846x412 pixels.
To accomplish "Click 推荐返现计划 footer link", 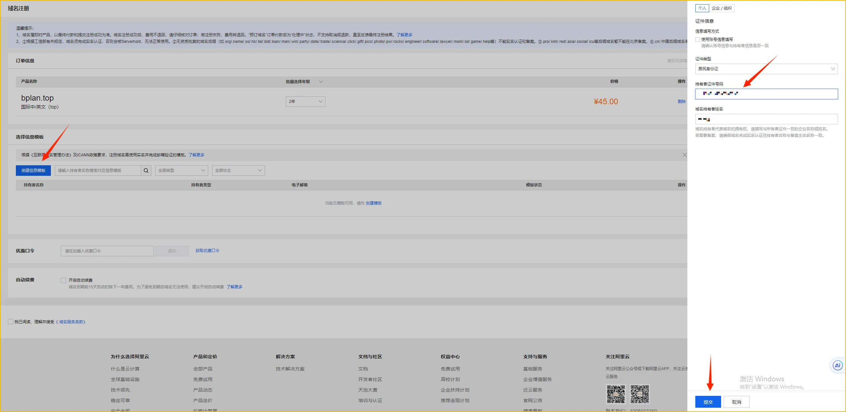I will click(x=455, y=400).
